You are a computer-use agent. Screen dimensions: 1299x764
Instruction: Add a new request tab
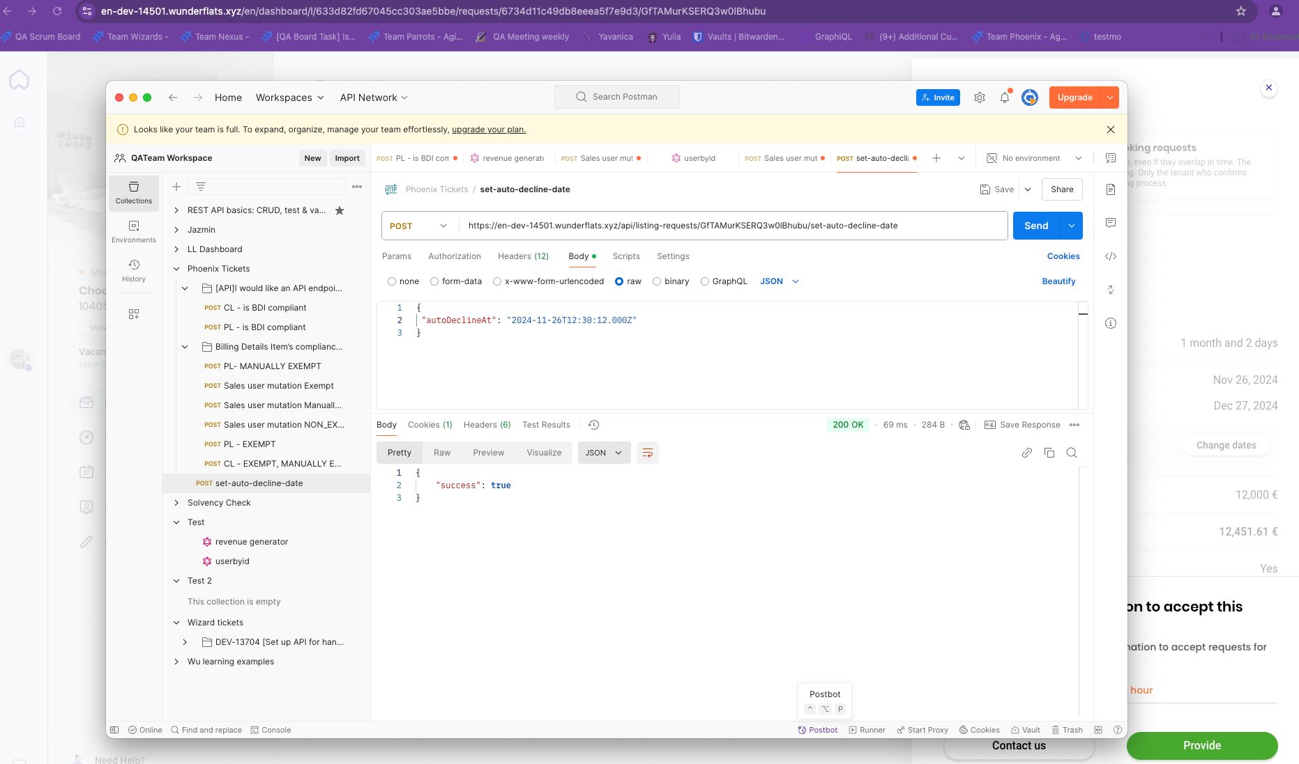[x=936, y=158]
